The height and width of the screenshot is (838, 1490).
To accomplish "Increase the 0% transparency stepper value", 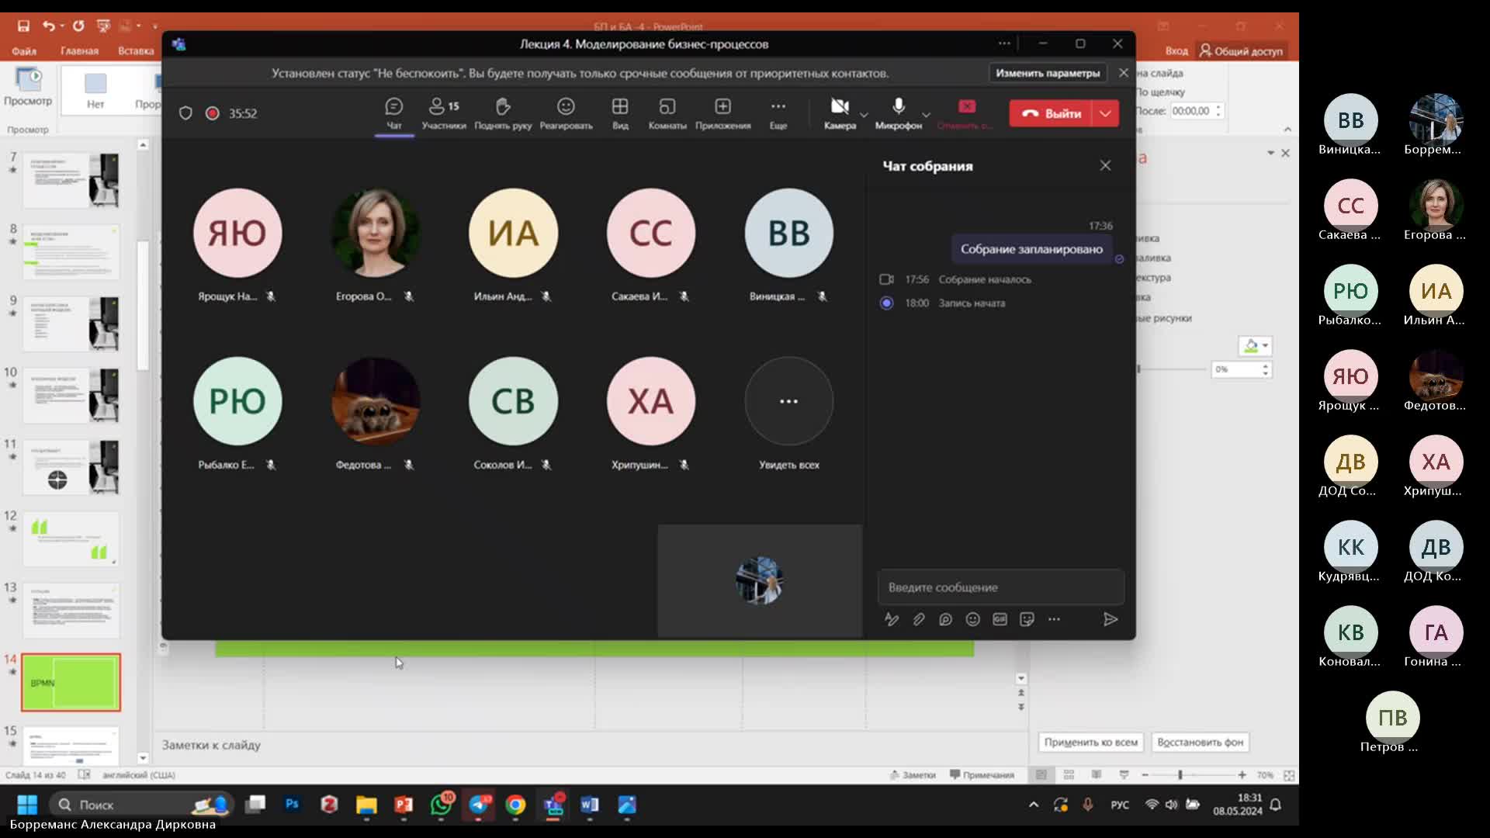I will point(1265,365).
